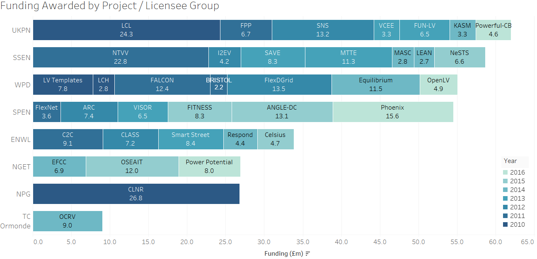
Task: Click the WPD row label
Action: pyautogui.click(x=22, y=85)
